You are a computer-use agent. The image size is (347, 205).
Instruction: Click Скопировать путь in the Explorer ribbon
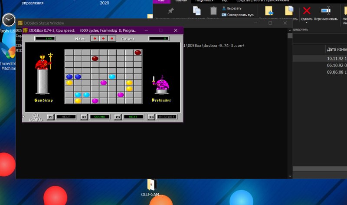click(x=238, y=15)
